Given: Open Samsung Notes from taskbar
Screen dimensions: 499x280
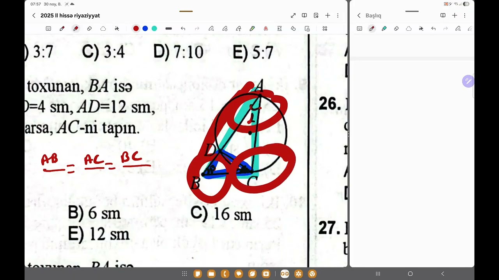Looking at the screenshot, I should (x=198, y=274).
